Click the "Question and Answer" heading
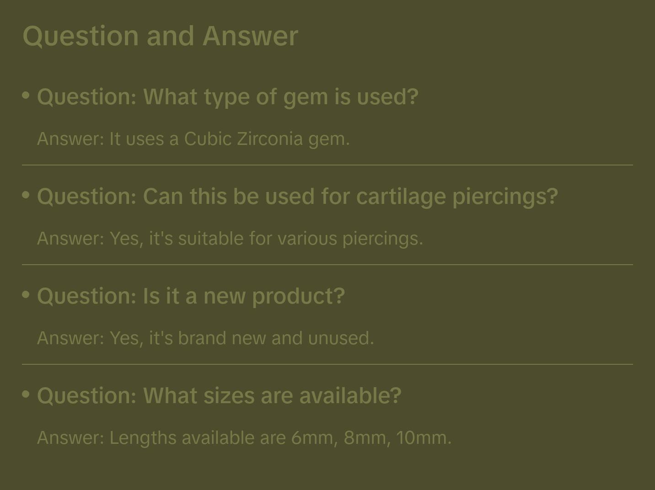 point(160,36)
